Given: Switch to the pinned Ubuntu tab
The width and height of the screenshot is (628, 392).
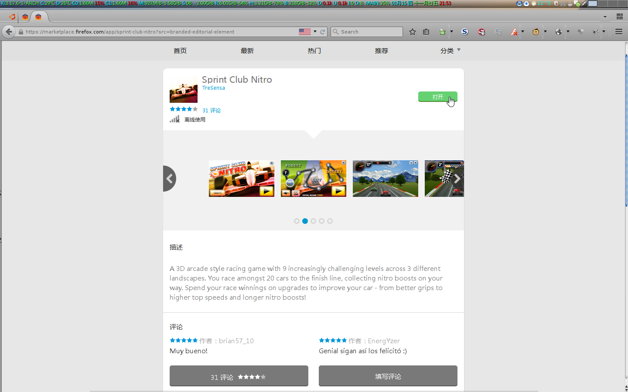Looking at the screenshot, I should 12,17.
